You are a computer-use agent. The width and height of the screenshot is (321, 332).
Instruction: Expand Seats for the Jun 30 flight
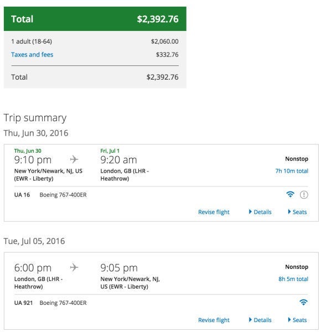[297, 212]
